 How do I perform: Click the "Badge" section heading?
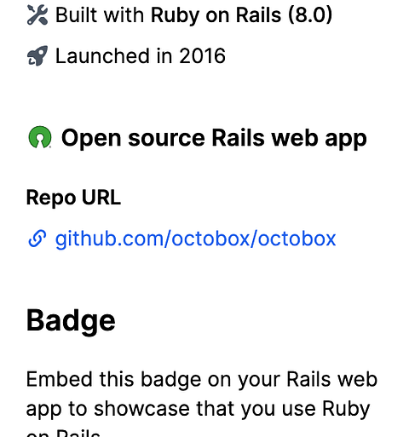pos(71,321)
